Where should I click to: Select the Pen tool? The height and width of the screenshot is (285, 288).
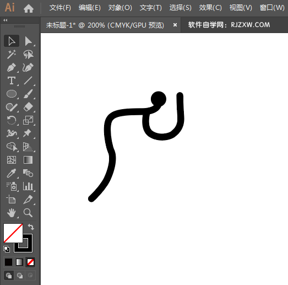(12, 67)
